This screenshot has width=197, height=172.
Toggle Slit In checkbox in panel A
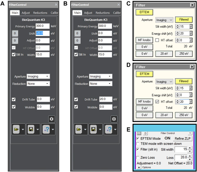[x=13, y=55]
